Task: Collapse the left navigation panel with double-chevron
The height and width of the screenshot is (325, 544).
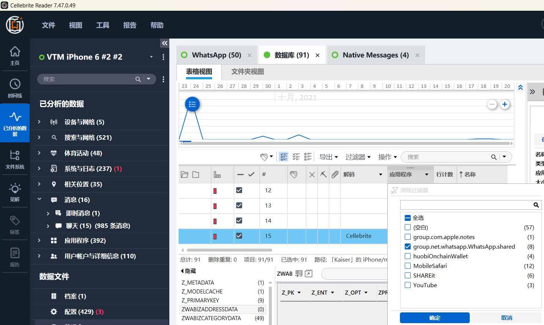Action: click(x=164, y=43)
